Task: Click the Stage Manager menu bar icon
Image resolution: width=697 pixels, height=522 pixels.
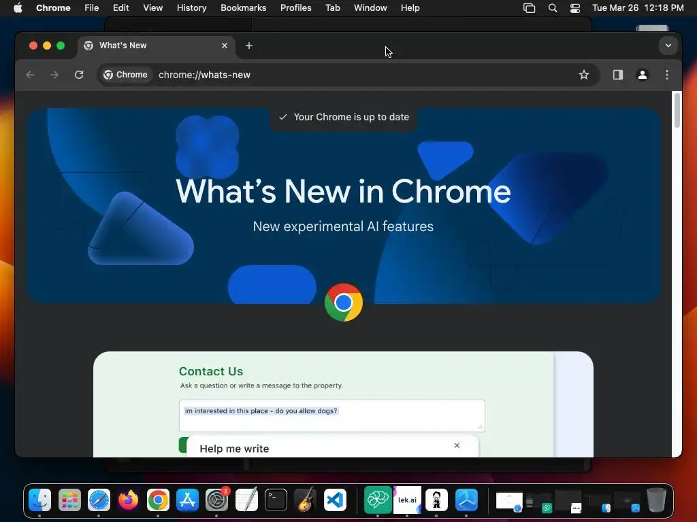Action: [x=529, y=8]
